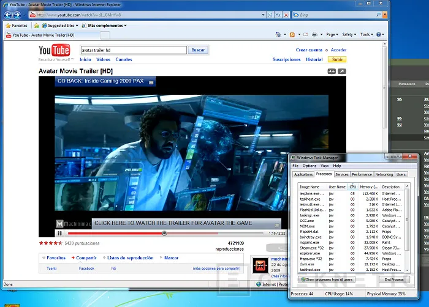
Task: Click the Crear cuenta link
Action: (309, 50)
